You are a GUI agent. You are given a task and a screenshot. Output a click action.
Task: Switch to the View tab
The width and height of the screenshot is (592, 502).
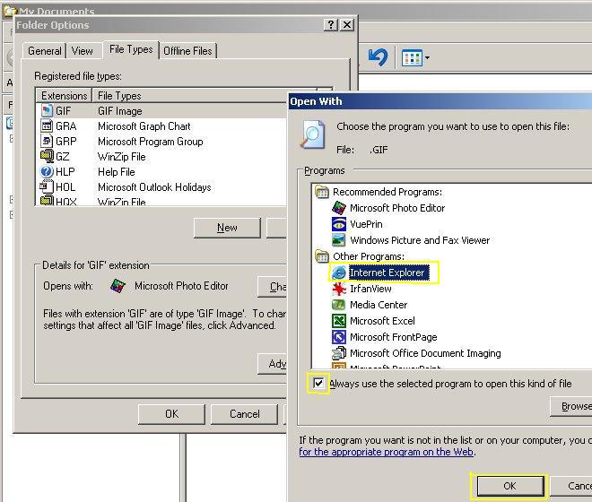click(x=83, y=51)
